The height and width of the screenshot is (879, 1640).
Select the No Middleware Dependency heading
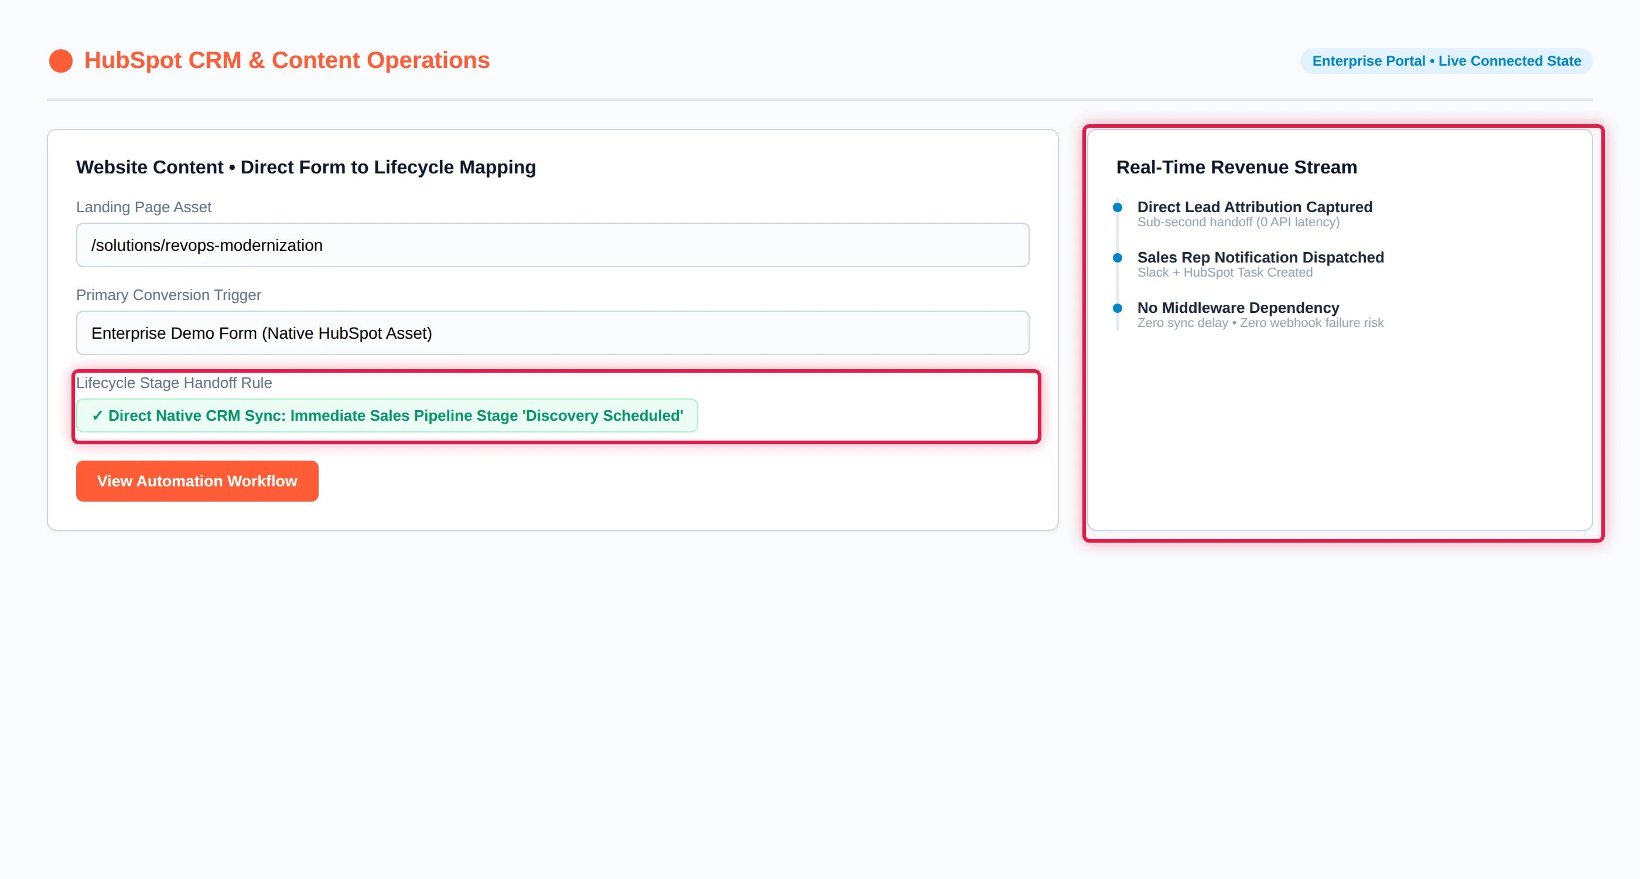[1238, 308]
